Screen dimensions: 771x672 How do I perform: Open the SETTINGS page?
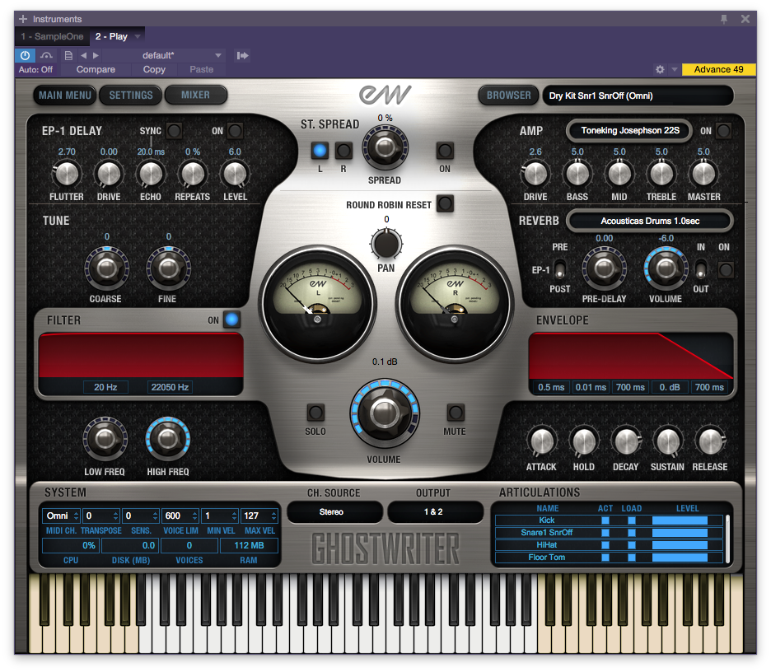pyautogui.click(x=131, y=96)
